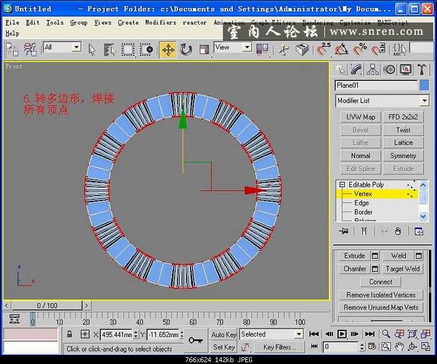The width and height of the screenshot is (437, 364).
Task: Select the Move tool in toolbar
Action: point(167,49)
